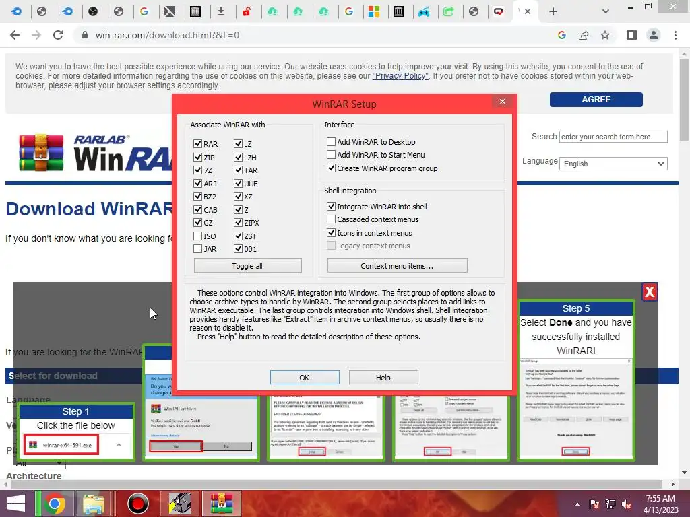This screenshot has width=690, height=517.
Task: Switch to the red speech bubble tab
Action: [499, 11]
